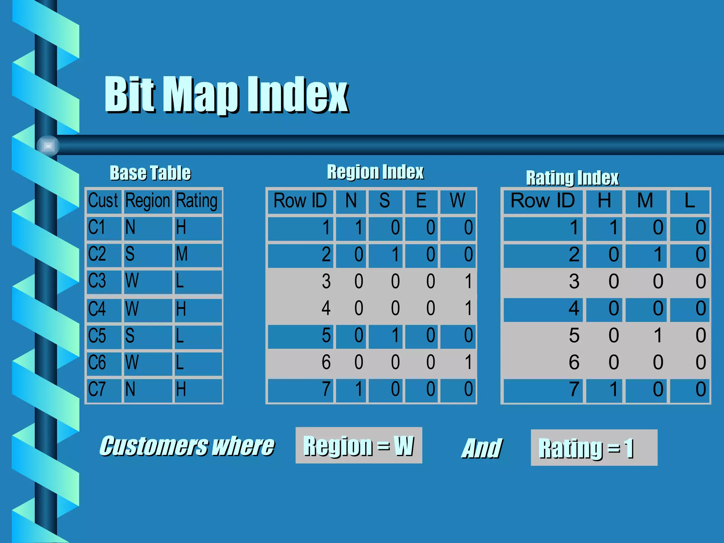724x543 pixels.
Task: Select the C3 cell in Base Table
Action: 104,282
